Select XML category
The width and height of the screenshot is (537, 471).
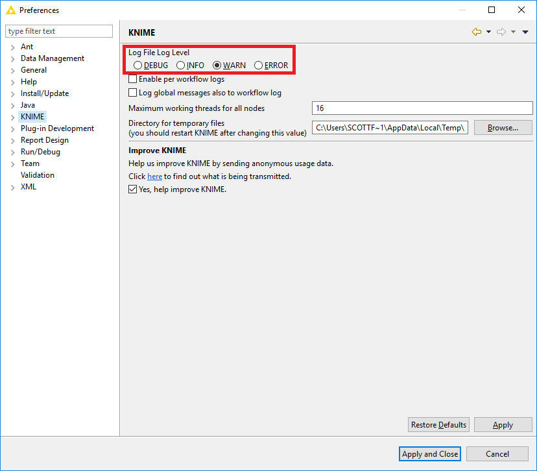click(x=29, y=187)
